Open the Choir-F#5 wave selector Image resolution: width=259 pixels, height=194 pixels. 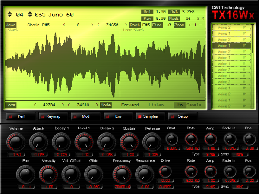[38, 25]
